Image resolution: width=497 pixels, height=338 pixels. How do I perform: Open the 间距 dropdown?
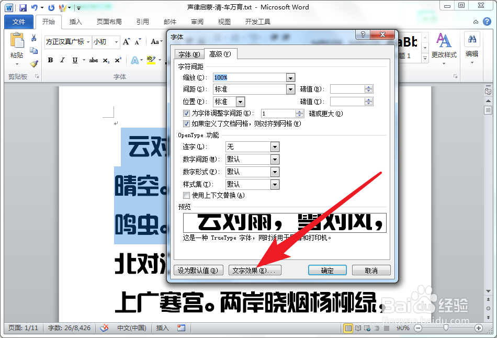[x=290, y=89]
